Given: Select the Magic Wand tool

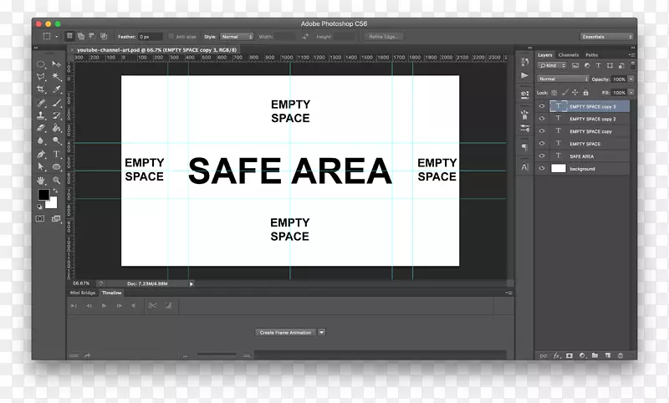Looking at the screenshot, I should [57, 76].
